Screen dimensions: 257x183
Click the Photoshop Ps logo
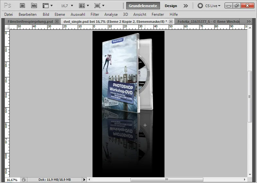coord(7,6)
